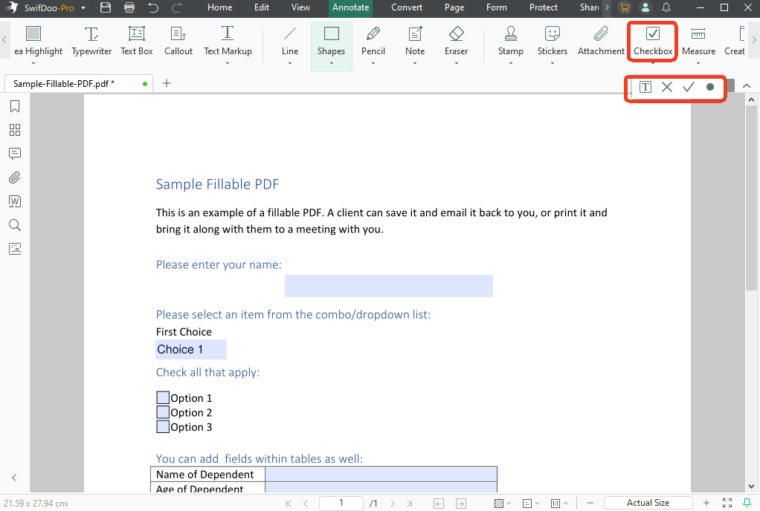The width and height of the screenshot is (760, 511).
Task: Toggle the green pin icon in status bar
Action: click(747, 504)
